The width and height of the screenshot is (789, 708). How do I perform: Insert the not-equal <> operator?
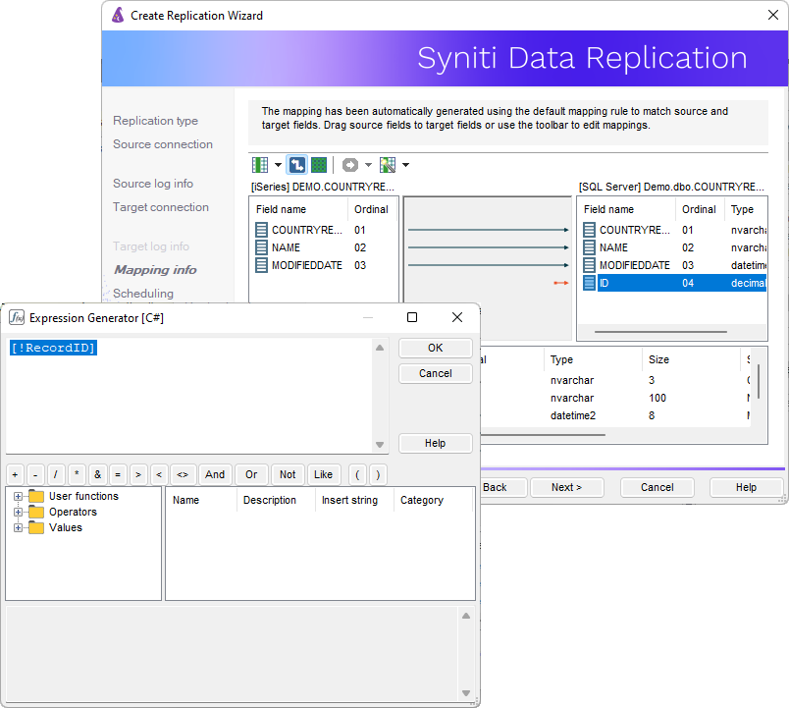coord(183,474)
